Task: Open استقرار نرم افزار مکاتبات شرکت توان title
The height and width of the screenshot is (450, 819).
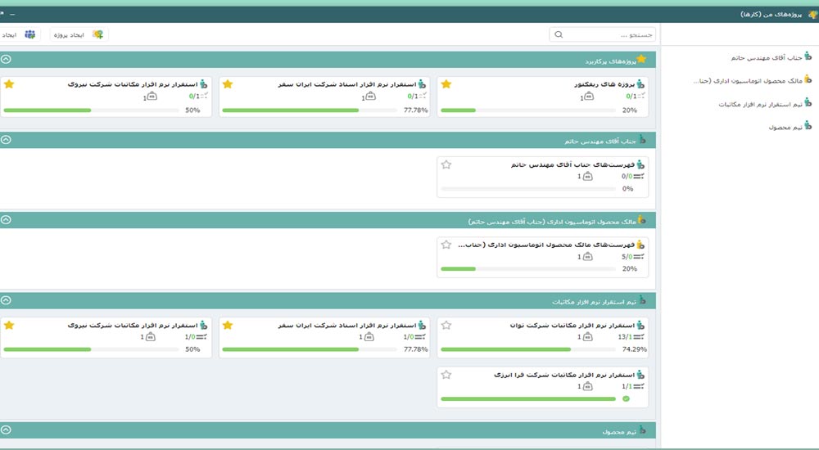Action: (x=572, y=326)
